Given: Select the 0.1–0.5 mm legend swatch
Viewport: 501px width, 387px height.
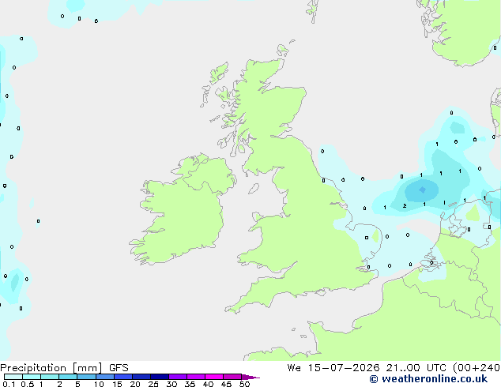Looking at the screenshot, I should coord(13,377).
